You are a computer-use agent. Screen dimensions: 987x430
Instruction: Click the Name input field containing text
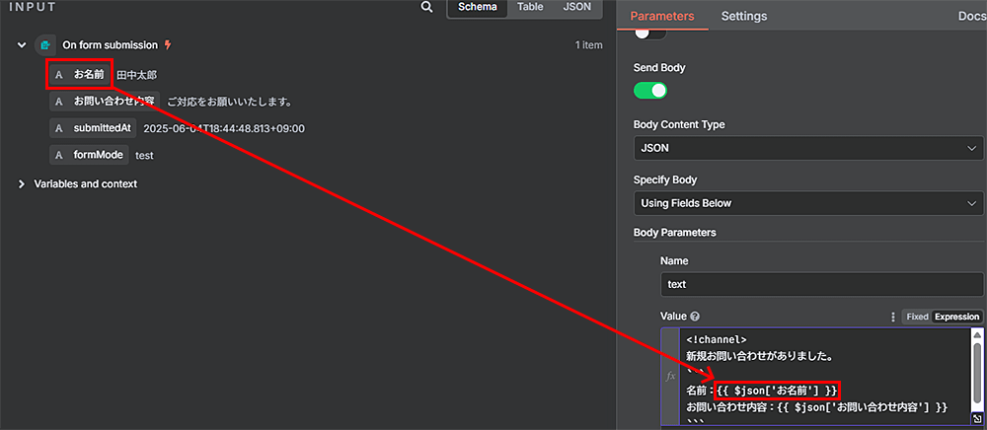click(821, 284)
